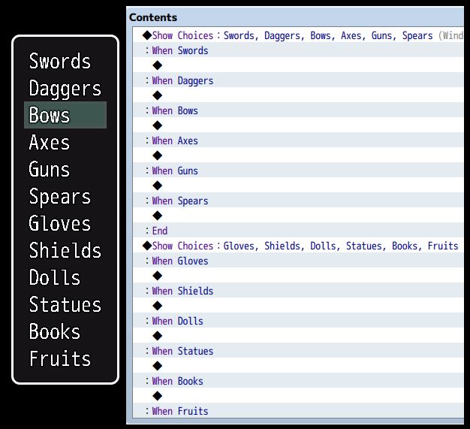Image resolution: width=470 pixels, height=429 pixels.
Task: Select first Show Choices command starting with Swords
Action: [x=298, y=35]
